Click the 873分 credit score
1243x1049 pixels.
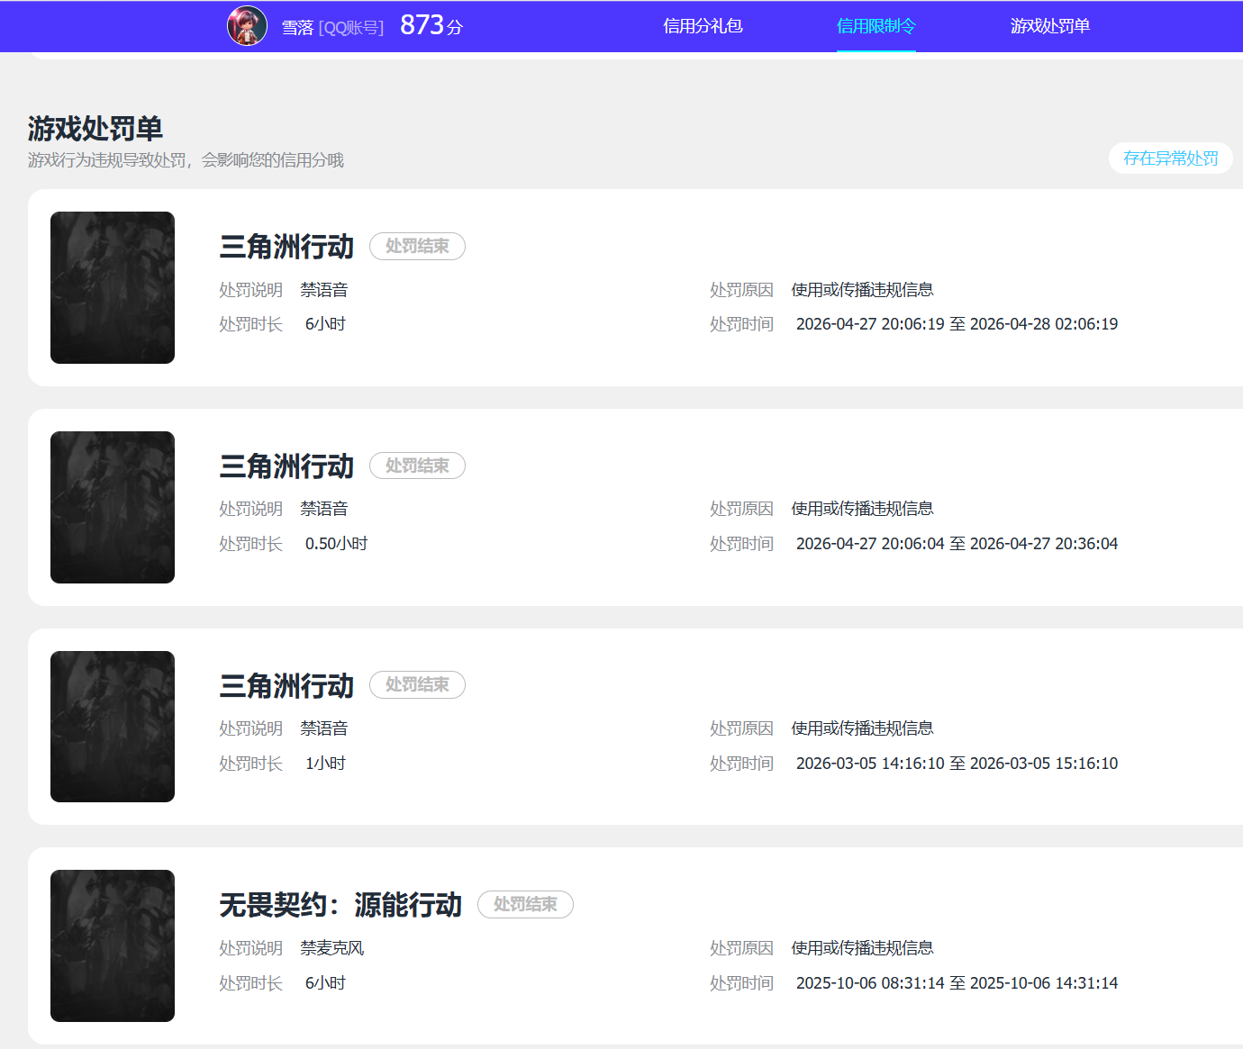pos(431,25)
